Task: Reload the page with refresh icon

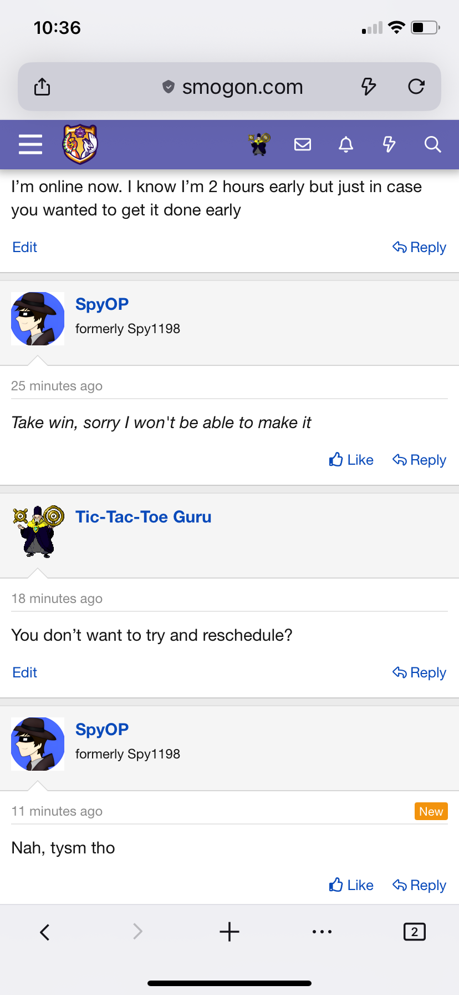Action: coord(416,87)
